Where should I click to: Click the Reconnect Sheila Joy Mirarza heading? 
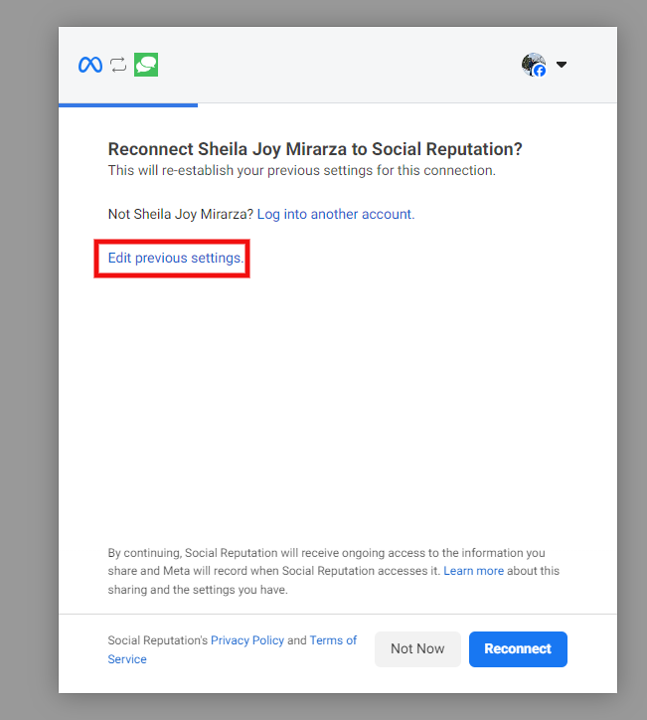pos(315,149)
